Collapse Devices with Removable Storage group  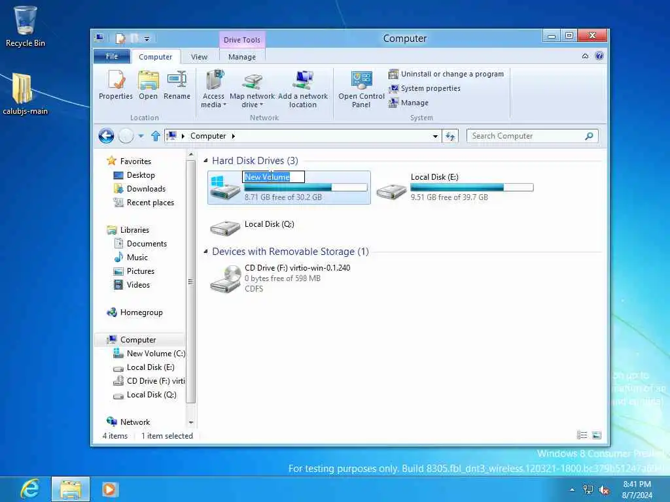pyautogui.click(x=205, y=252)
